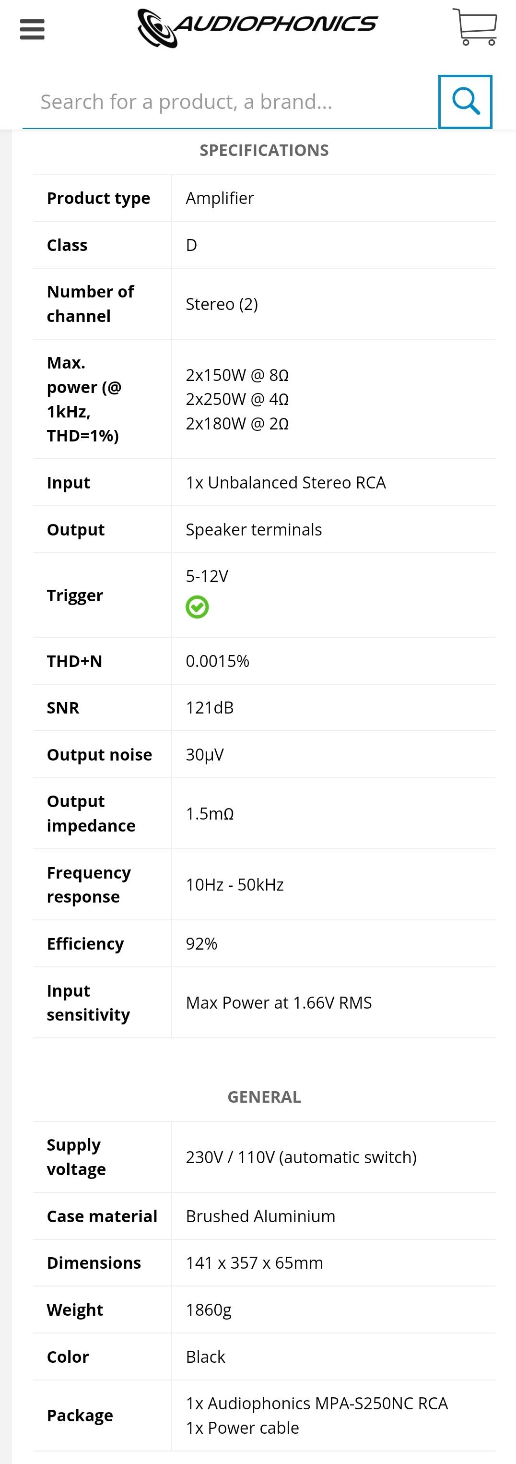Select the Product type Amplifier value
Image resolution: width=516 pixels, height=1464 pixels.
tap(220, 198)
